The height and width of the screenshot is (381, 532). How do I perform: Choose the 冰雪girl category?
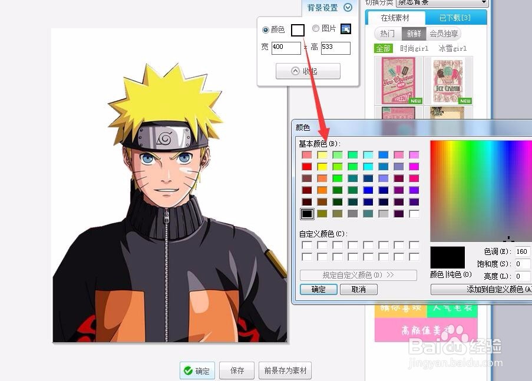coord(452,48)
